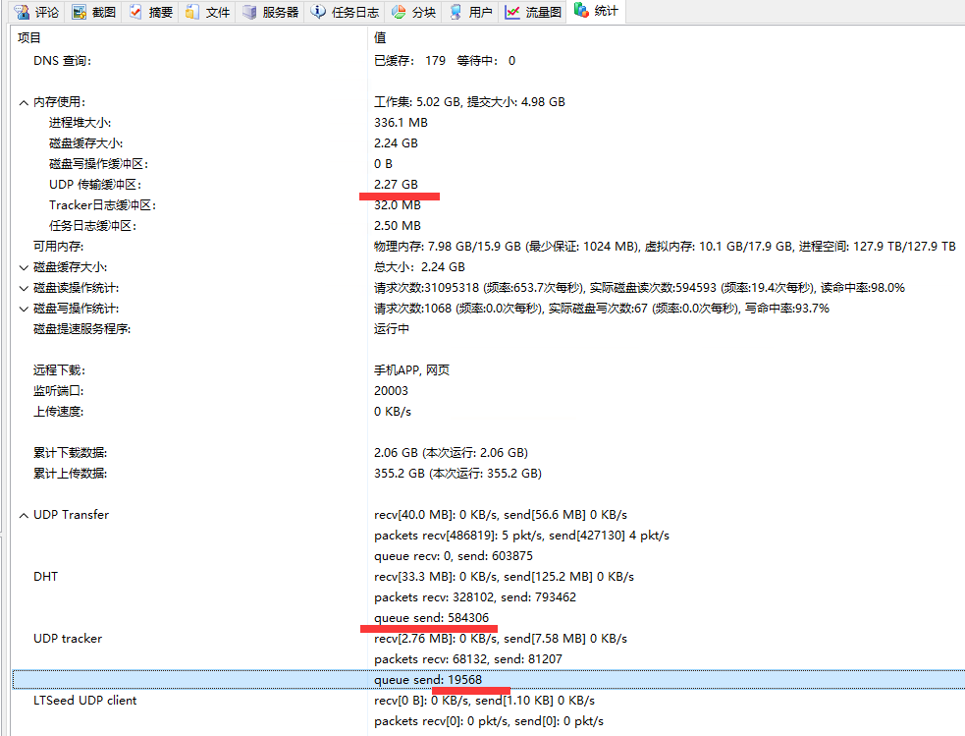Image resolution: width=965 pixels, height=736 pixels.
Task: Select the 累计下载数据 row
Action: [x=489, y=453]
